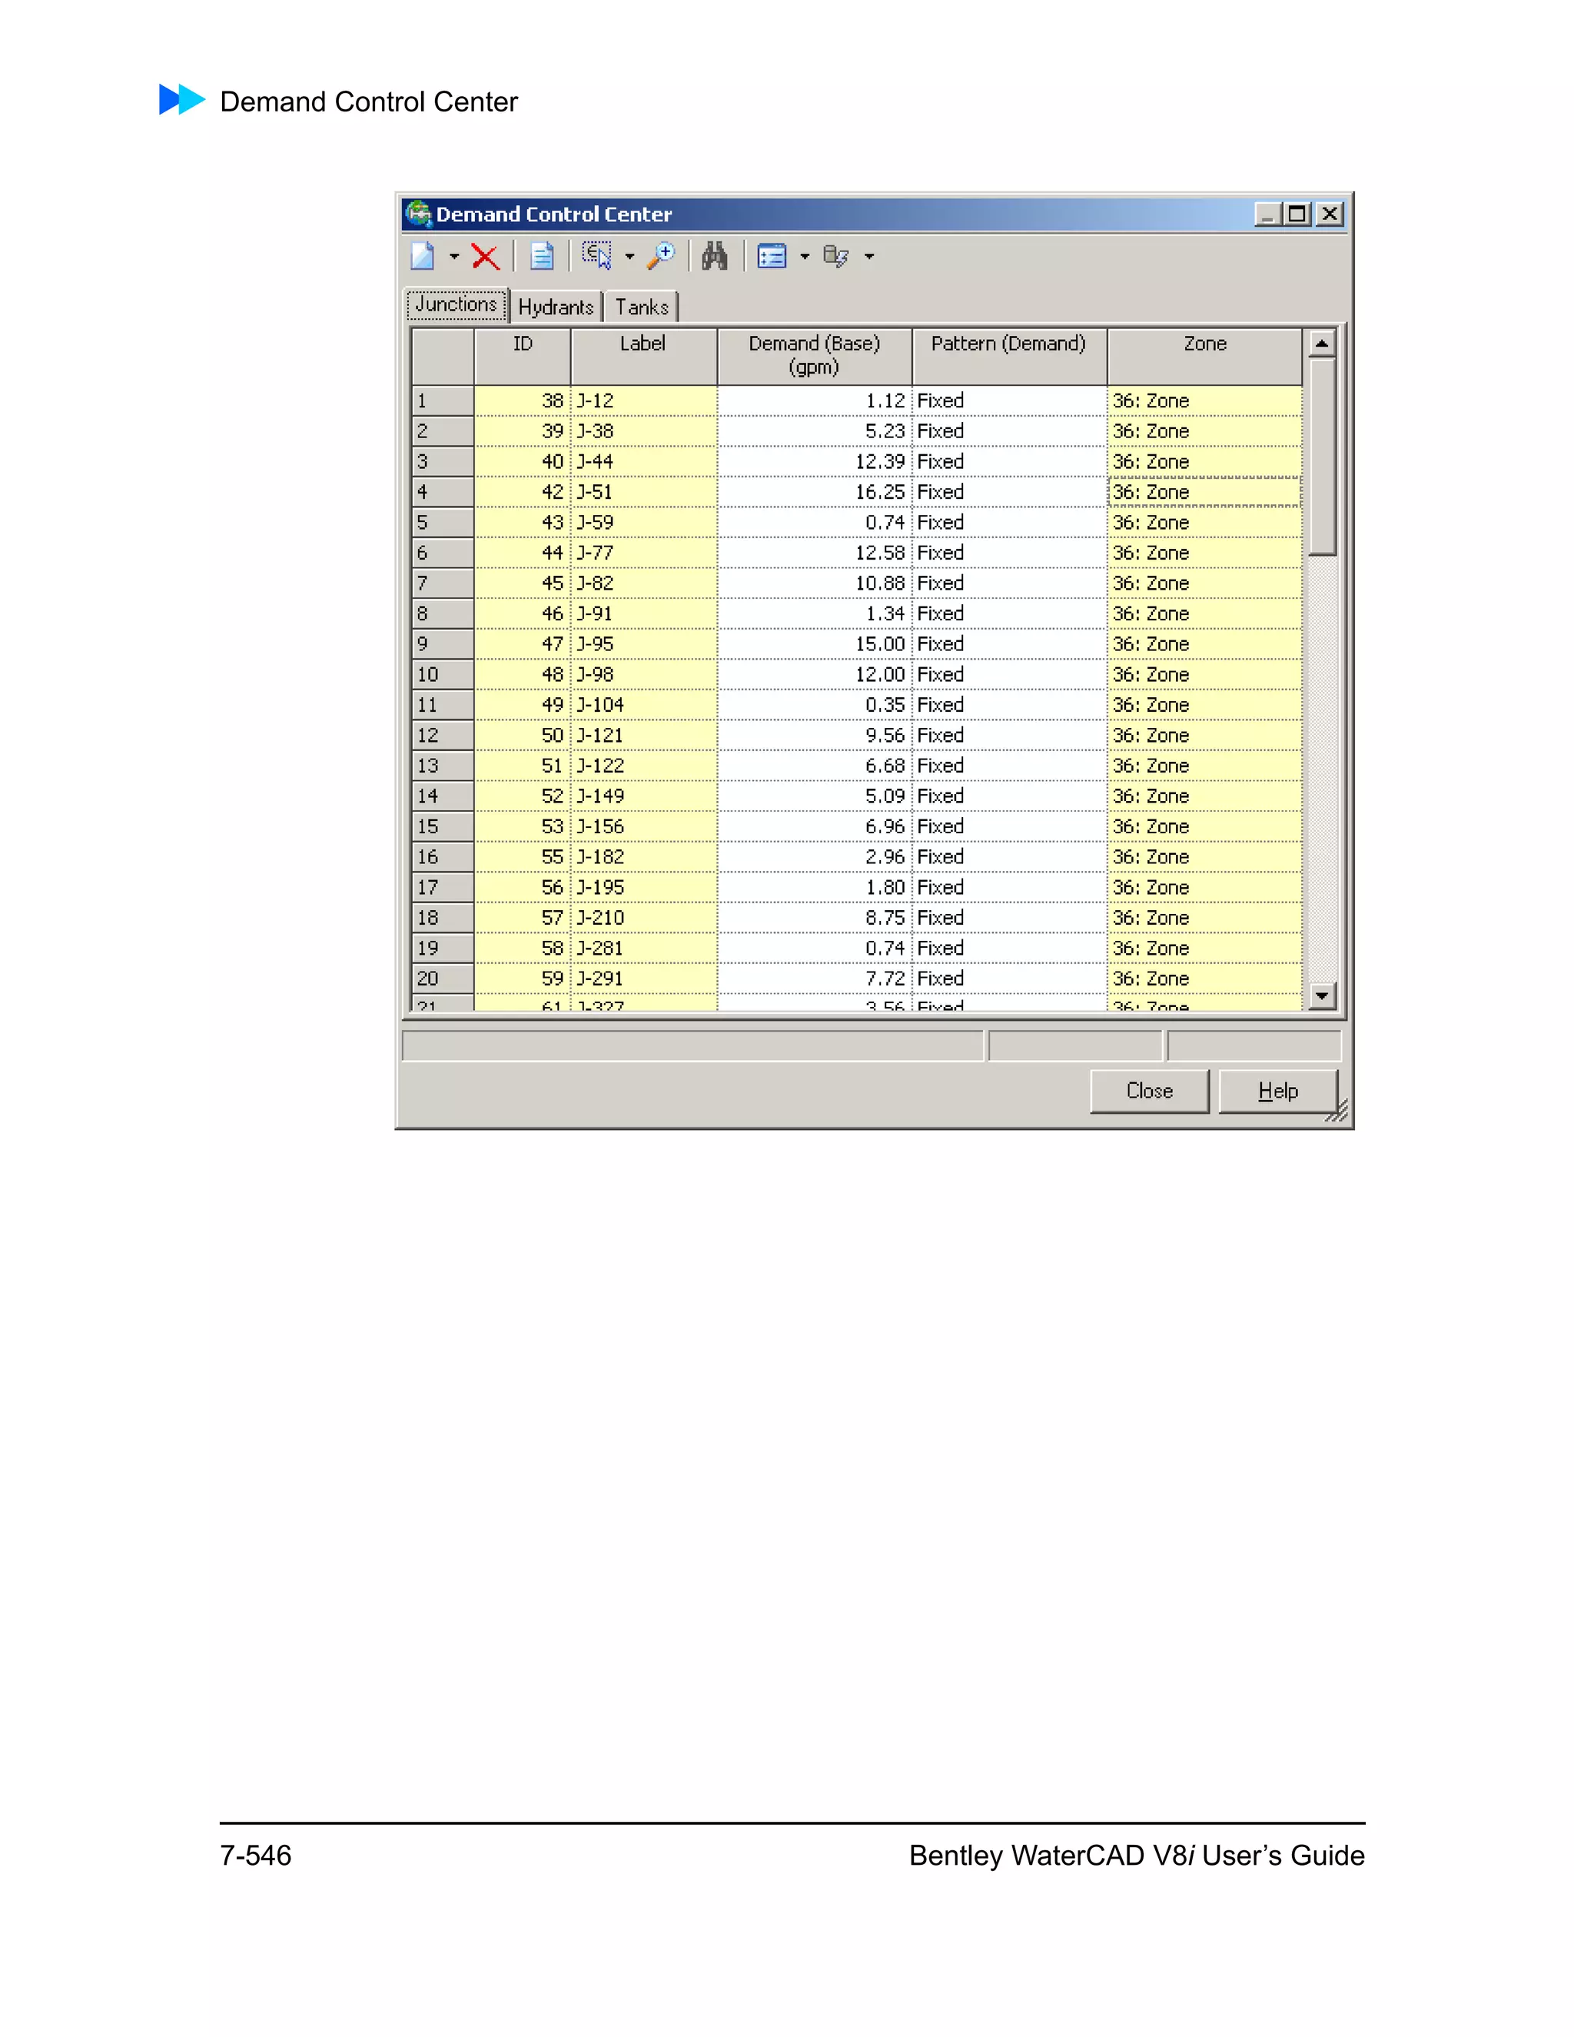
Task: Click ID 38 cell
Action: (522, 400)
